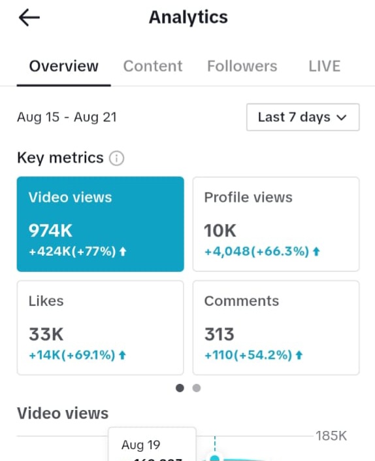Select the Comments metric card
The image size is (375, 461).
[276, 328]
